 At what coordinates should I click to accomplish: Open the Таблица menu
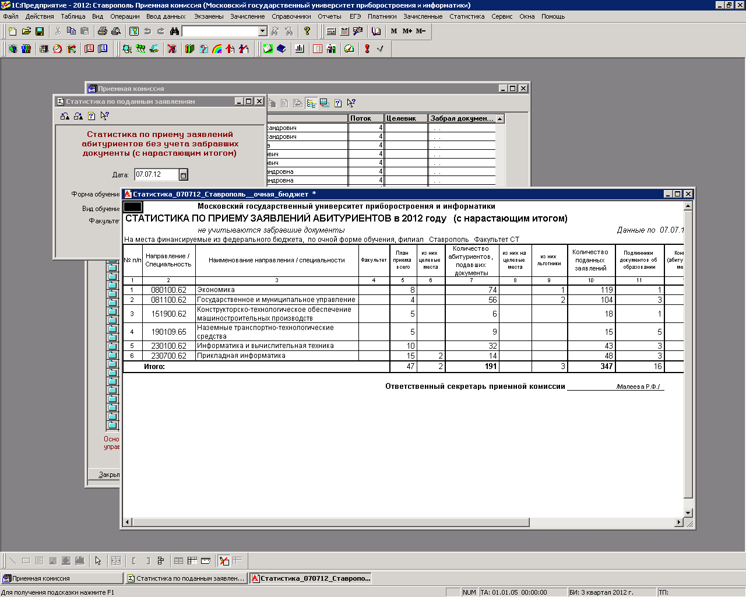[x=73, y=16]
